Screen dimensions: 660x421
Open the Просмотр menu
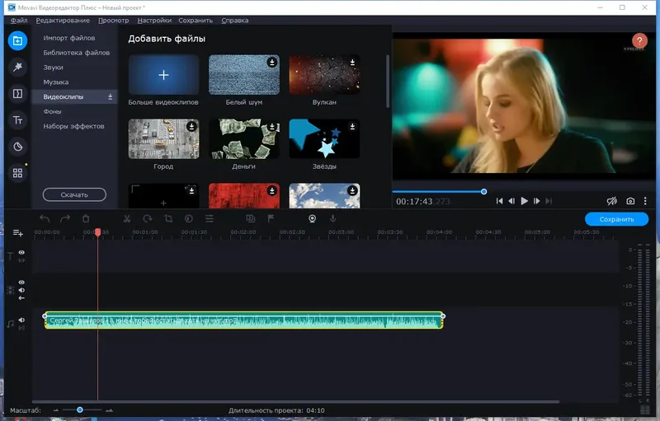114,20
